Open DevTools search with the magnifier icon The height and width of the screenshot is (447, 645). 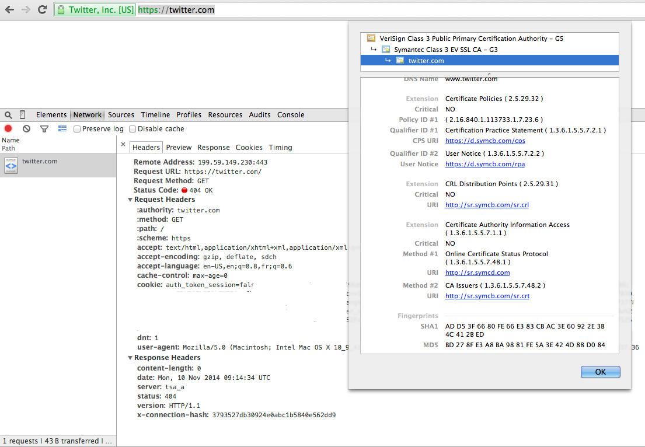(x=8, y=115)
